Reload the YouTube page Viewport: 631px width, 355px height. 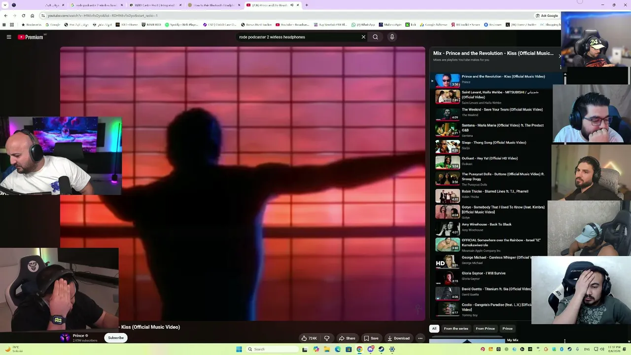point(23,16)
